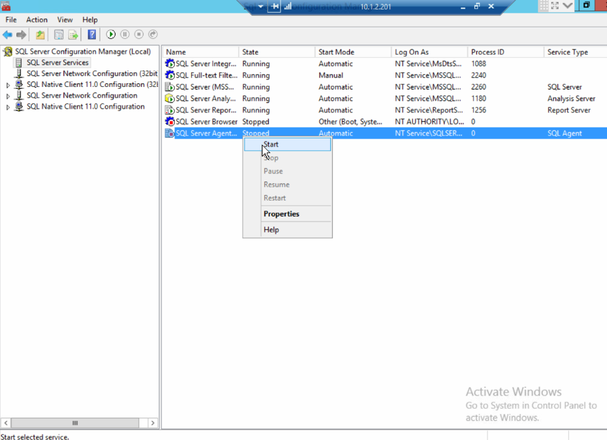Screen dimensions: 607x440
Task: Click the SQL Server Browser service icon
Action: (170, 121)
